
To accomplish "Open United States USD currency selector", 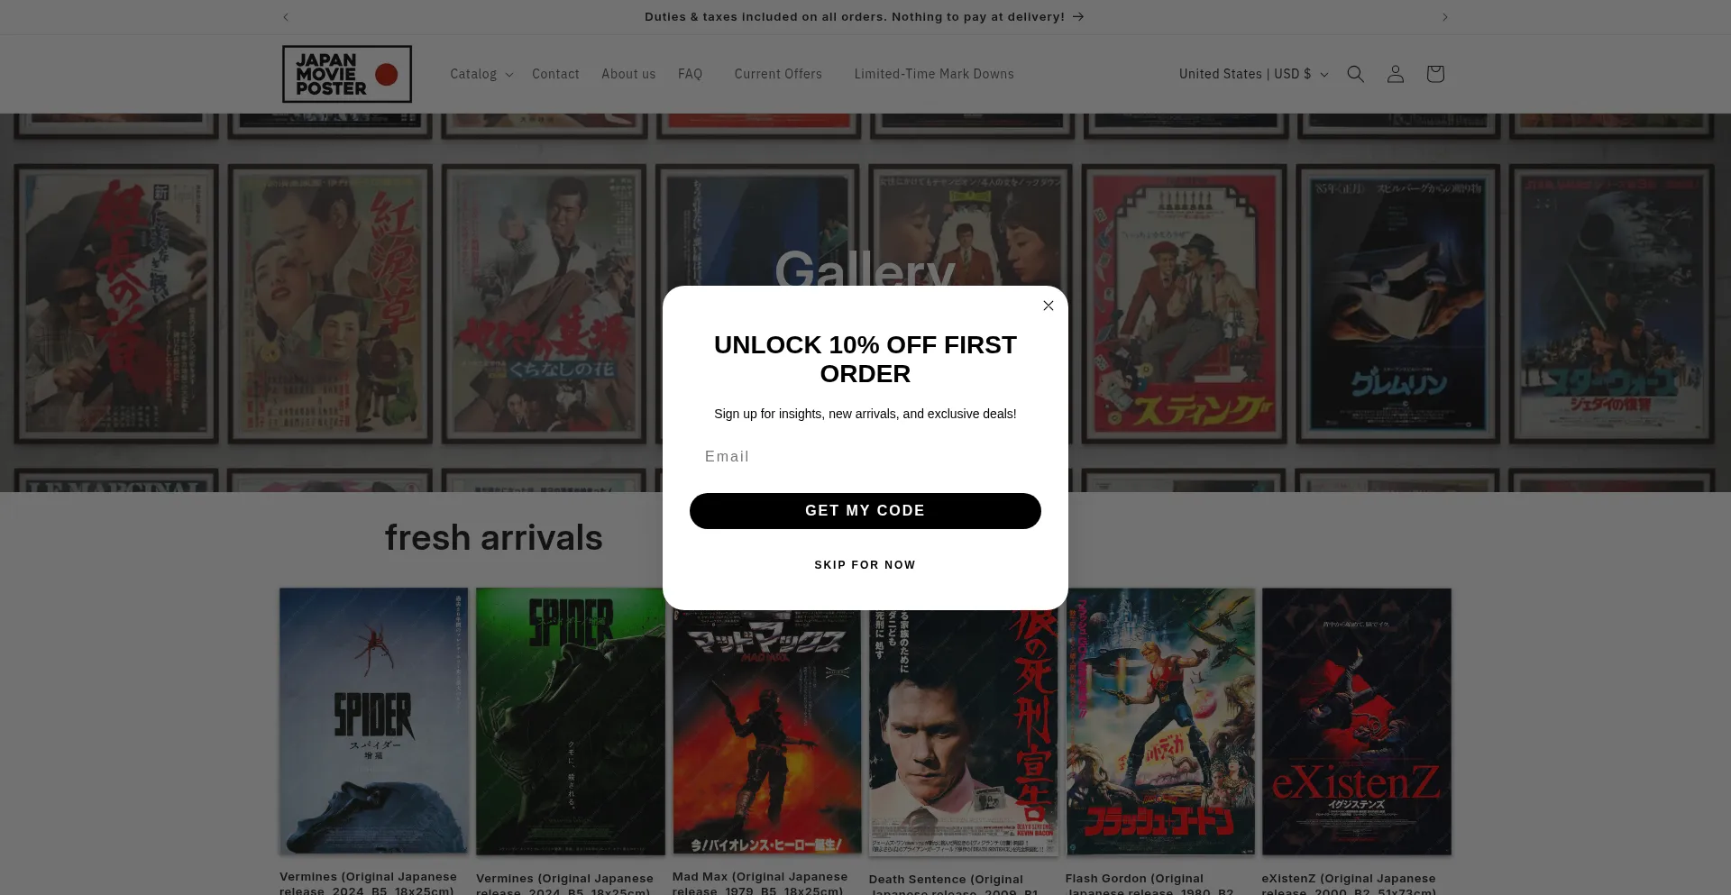I will pos(1253,74).
